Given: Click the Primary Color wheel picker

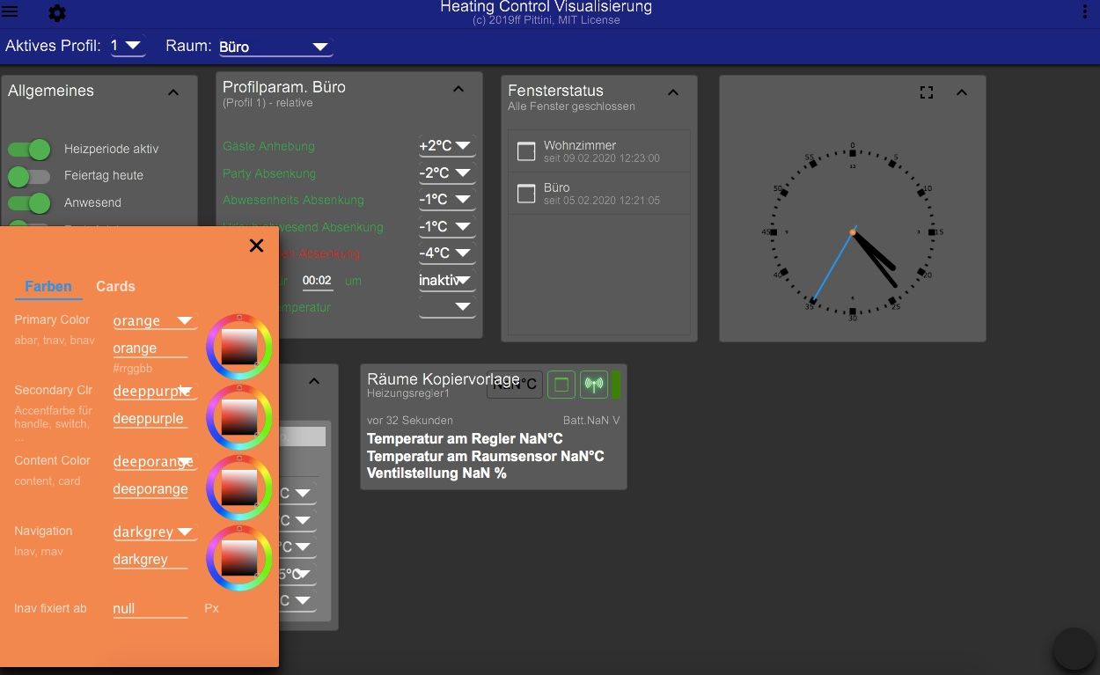Looking at the screenshot, I should tap(238, 347).
